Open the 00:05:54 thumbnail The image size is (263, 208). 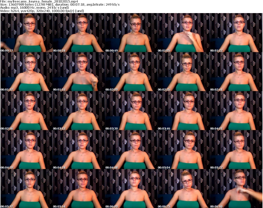[x=79, y=189]
